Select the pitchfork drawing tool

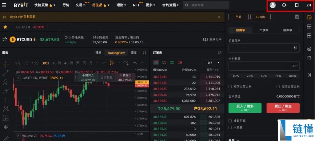pos(6,82)
